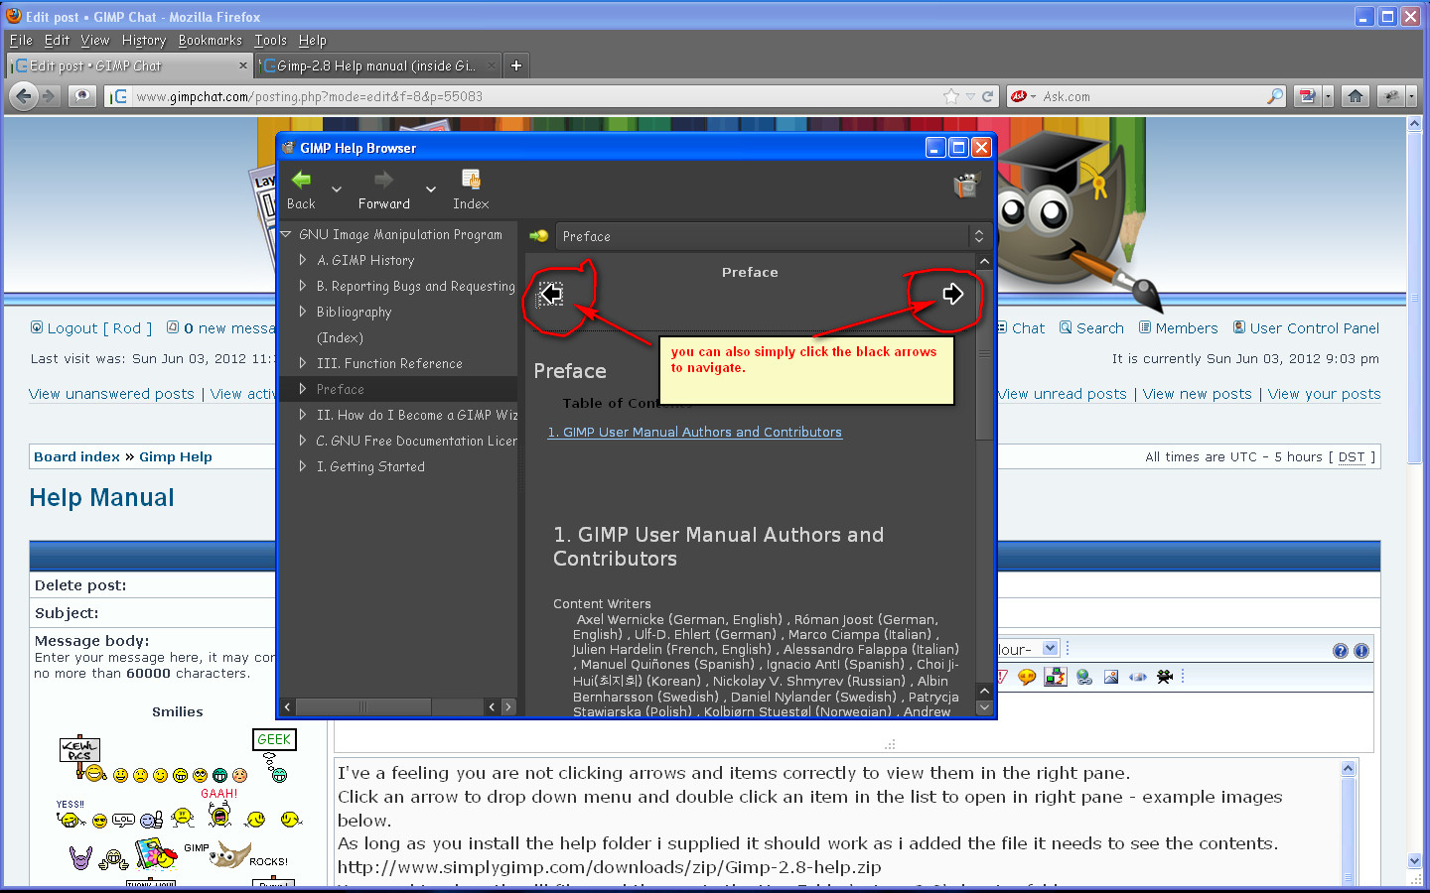Expand the Bibliography tree node

(x=303, y=312)
